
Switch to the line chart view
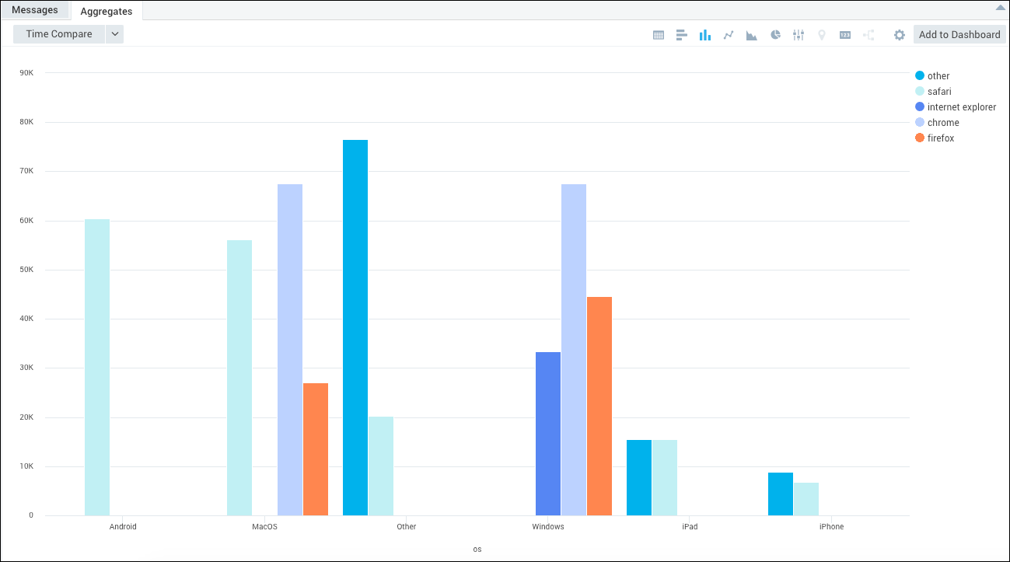tap(729, 34)
